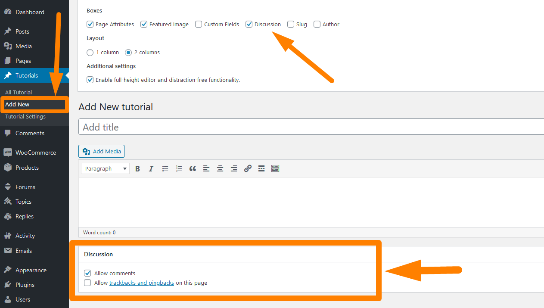Open Tutorial Settings submenu item
544x308 pixels.
pos(25,116)
